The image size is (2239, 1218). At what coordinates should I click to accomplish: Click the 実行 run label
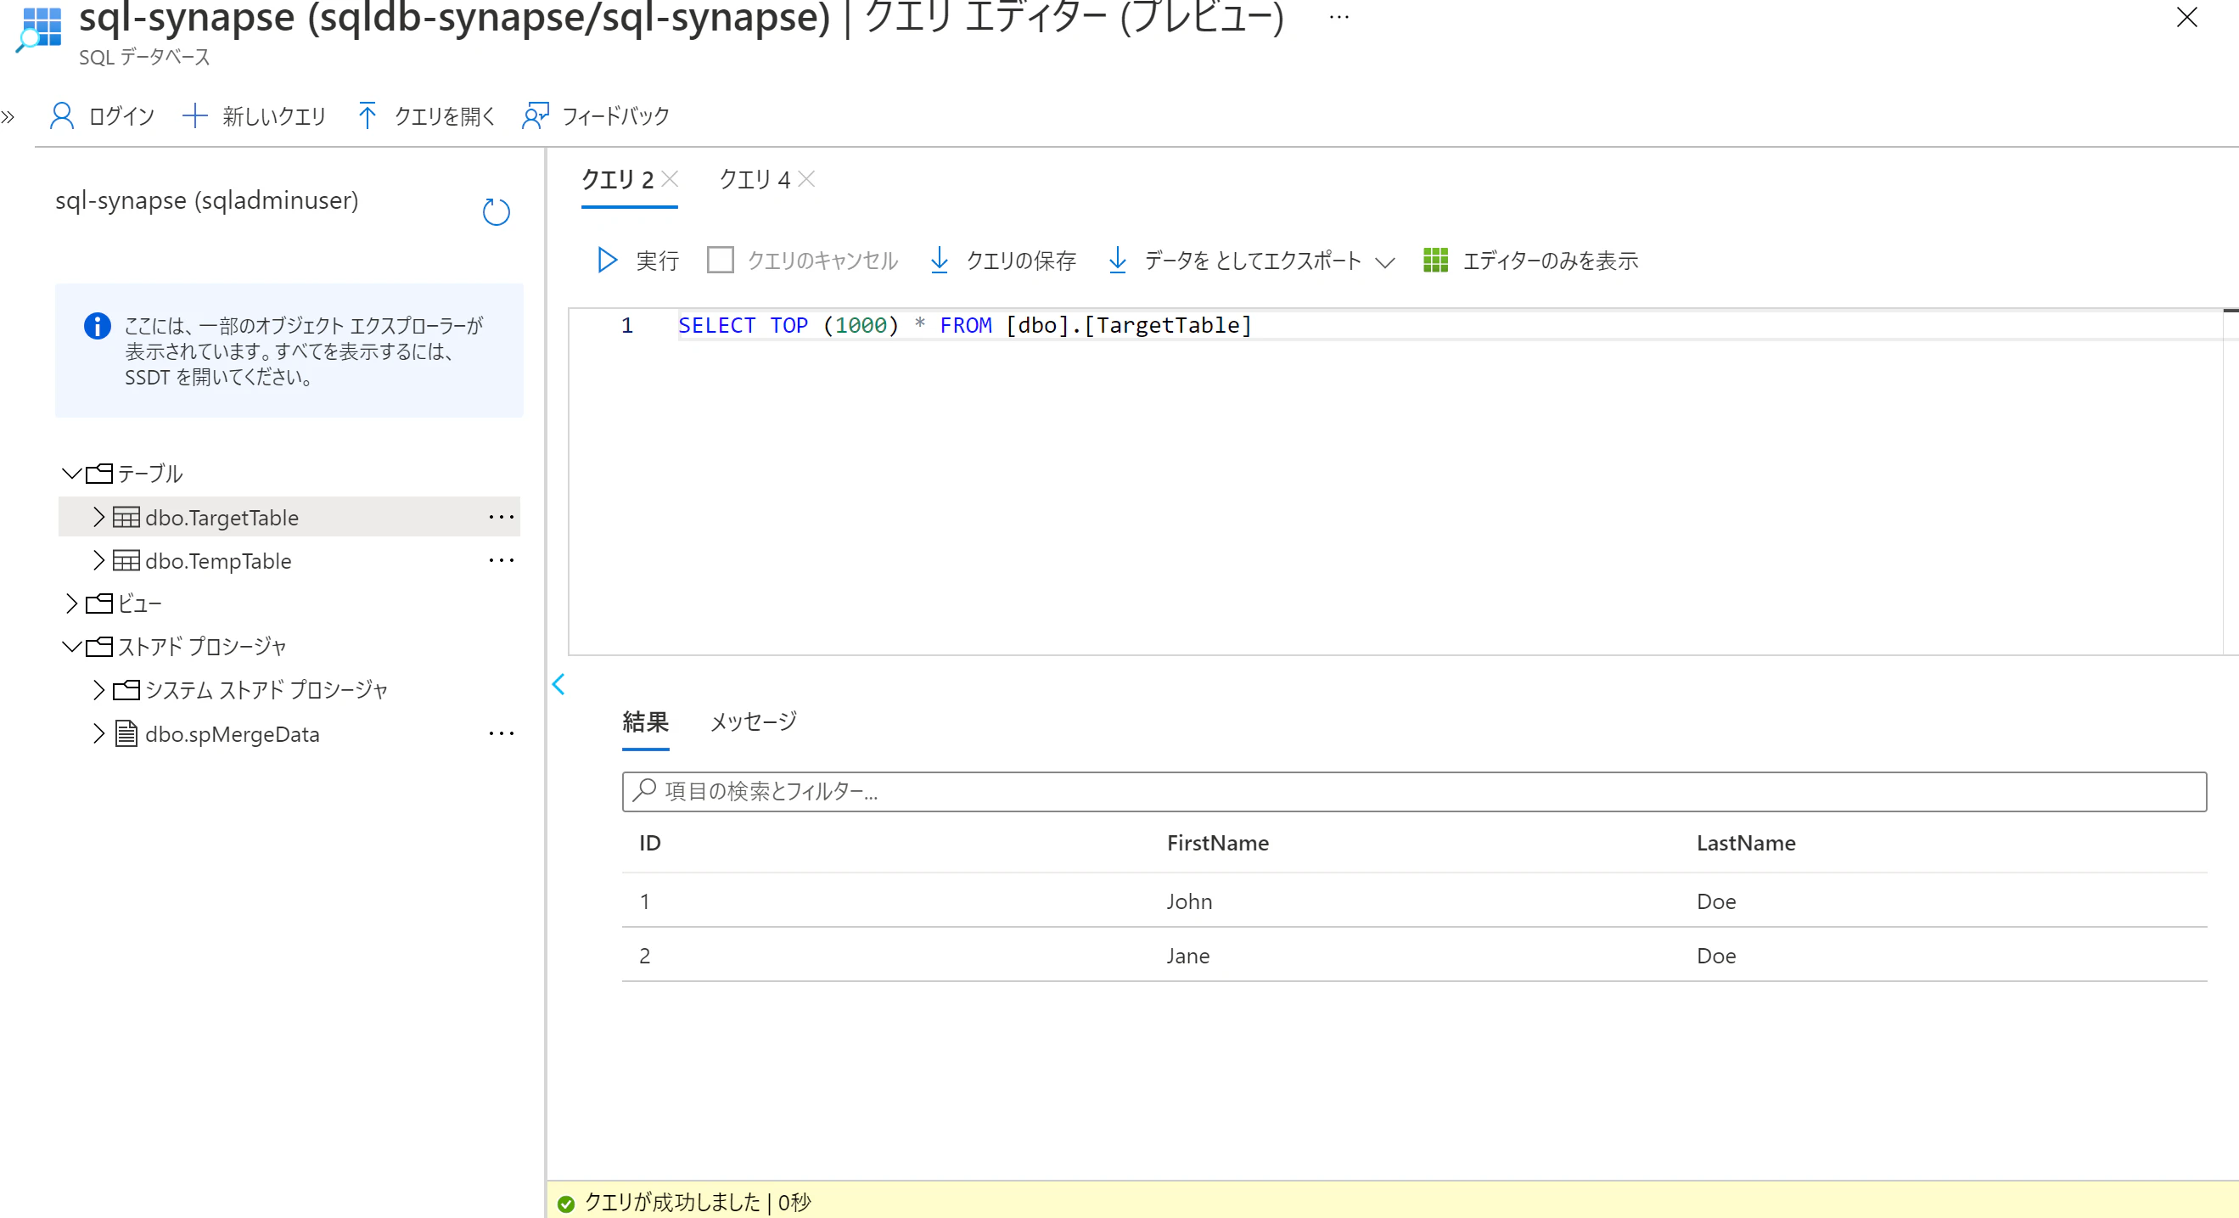pyautogui.click(x=657, y=261)
